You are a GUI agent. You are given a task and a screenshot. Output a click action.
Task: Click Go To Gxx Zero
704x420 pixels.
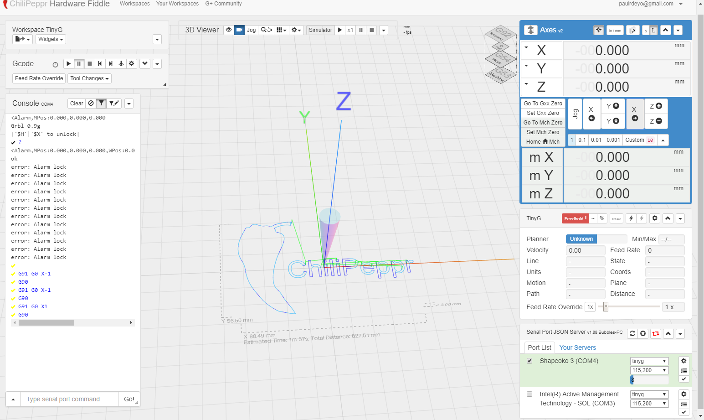tap(543, 104)
